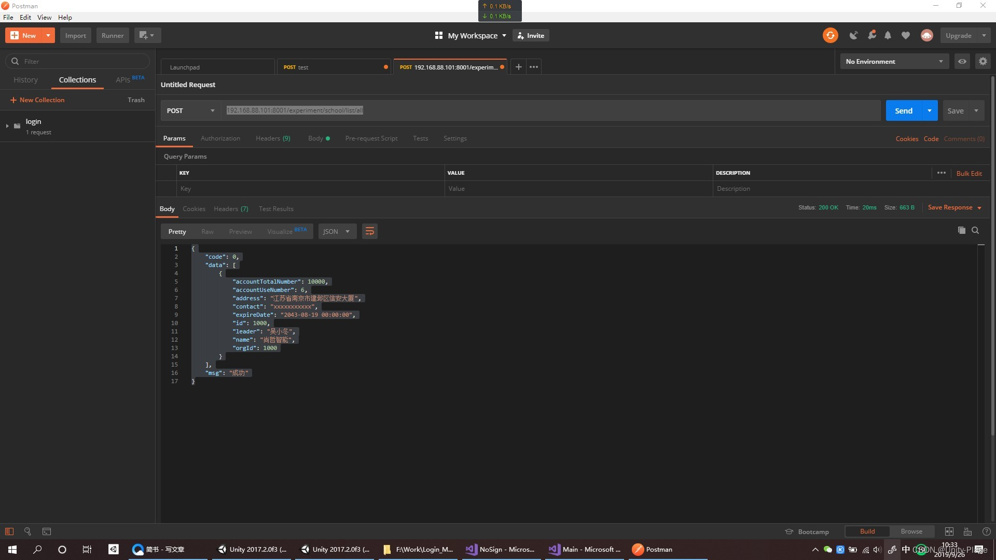The width and height of the screenshot is (996, 560).
Task: Open the File menu
Action: coord(8,17)
